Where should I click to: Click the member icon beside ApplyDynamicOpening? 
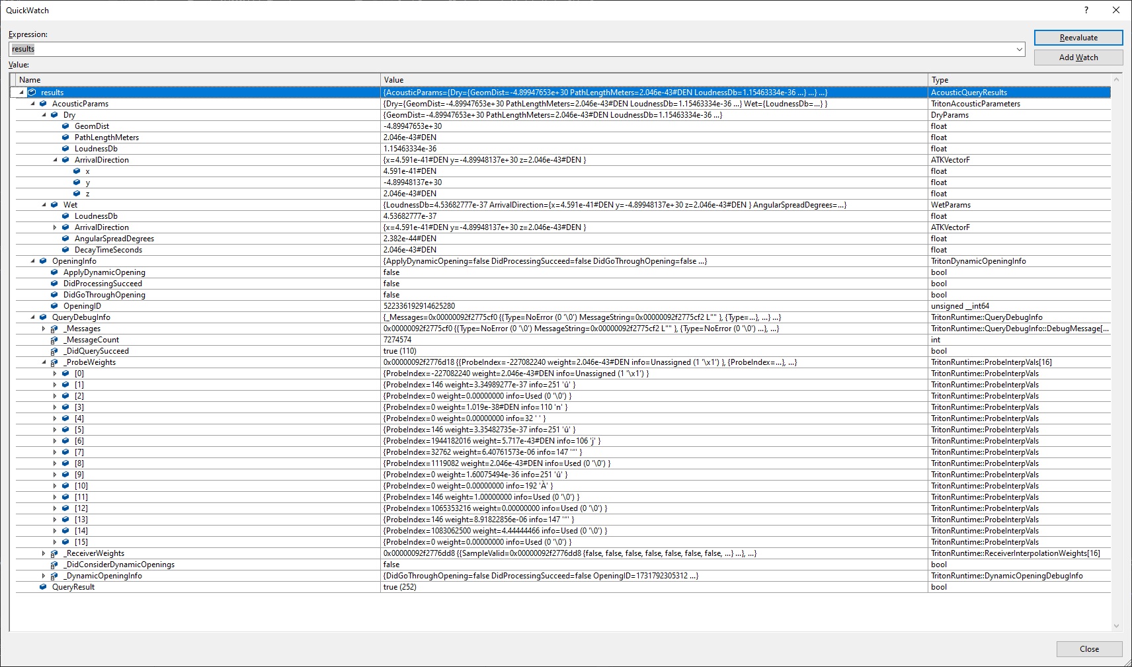point(54,272)
